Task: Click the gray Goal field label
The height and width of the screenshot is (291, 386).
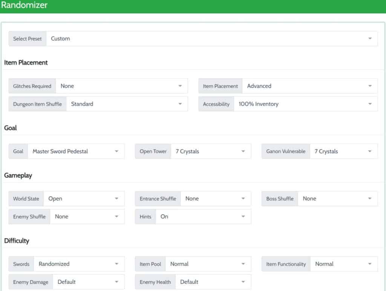Action: click(18, 151)
